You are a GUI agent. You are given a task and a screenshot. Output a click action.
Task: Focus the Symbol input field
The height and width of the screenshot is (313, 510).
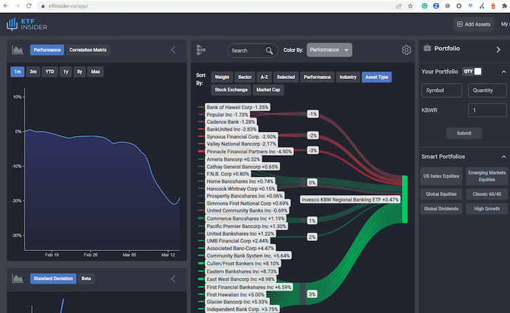(441, 90)
